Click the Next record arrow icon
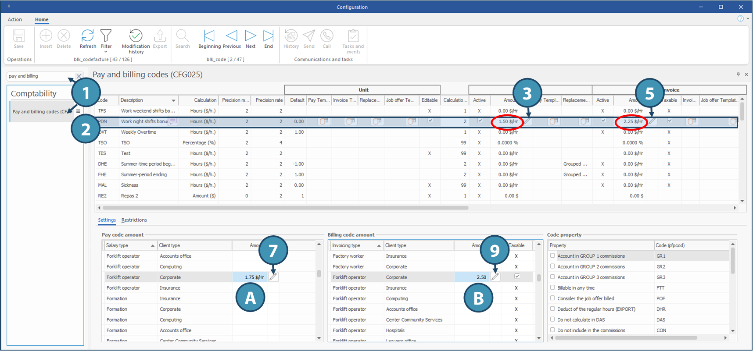This screenshot has height=351, width=753. [x=251, y=36]
